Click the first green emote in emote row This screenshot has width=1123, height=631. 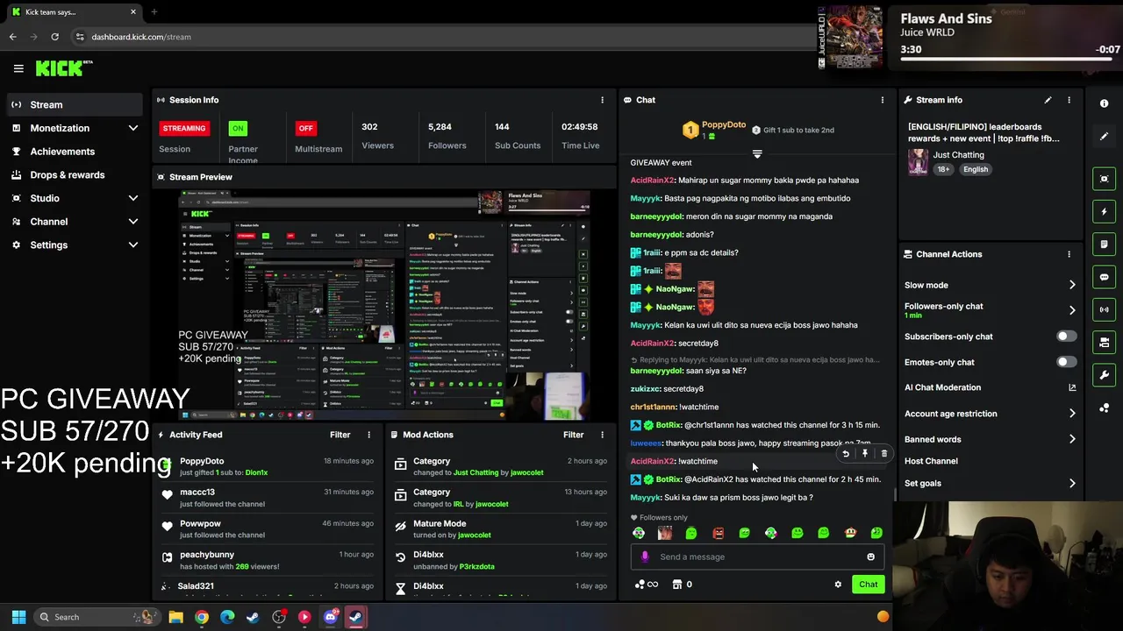click(639, 533)
